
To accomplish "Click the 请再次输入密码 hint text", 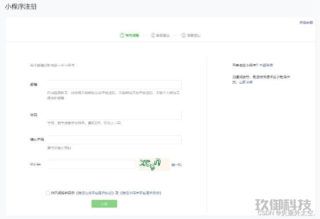I will [59, 148].
